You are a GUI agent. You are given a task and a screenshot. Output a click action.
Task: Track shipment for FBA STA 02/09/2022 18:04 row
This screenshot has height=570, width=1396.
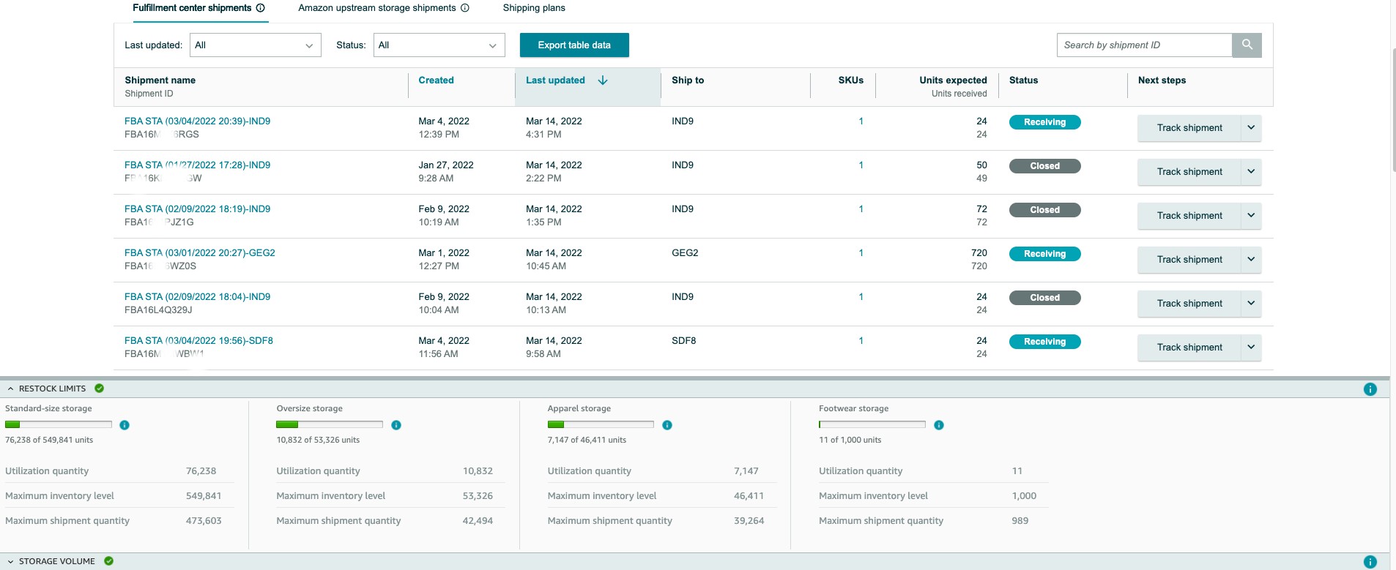pos(1189,304)
